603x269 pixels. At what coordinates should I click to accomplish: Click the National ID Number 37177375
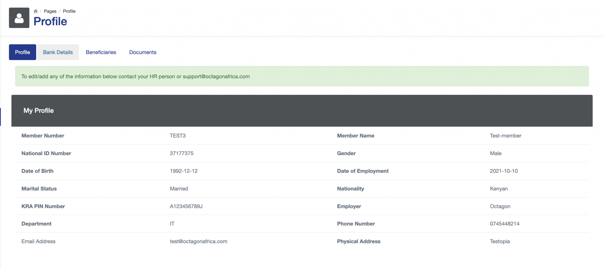tap(182, 153)
